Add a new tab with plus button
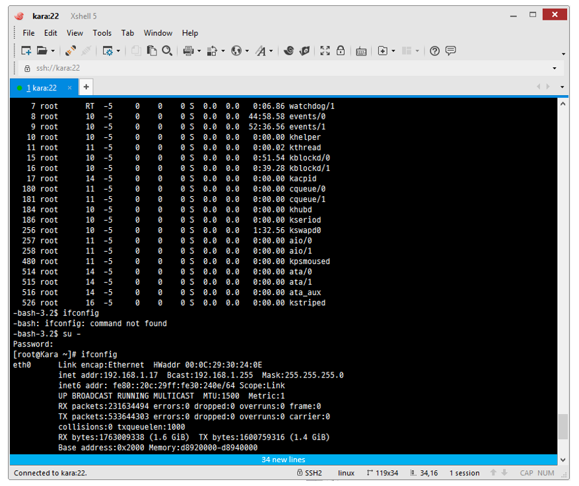Image resolution: width=579 pixels, height=486 pixels. [86, 87]
